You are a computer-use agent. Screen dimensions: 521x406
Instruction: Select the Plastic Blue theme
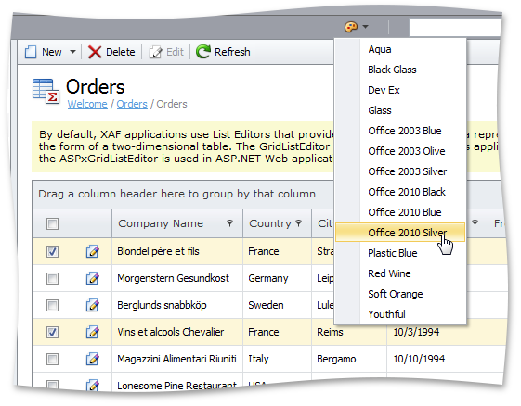click(400, 253)
